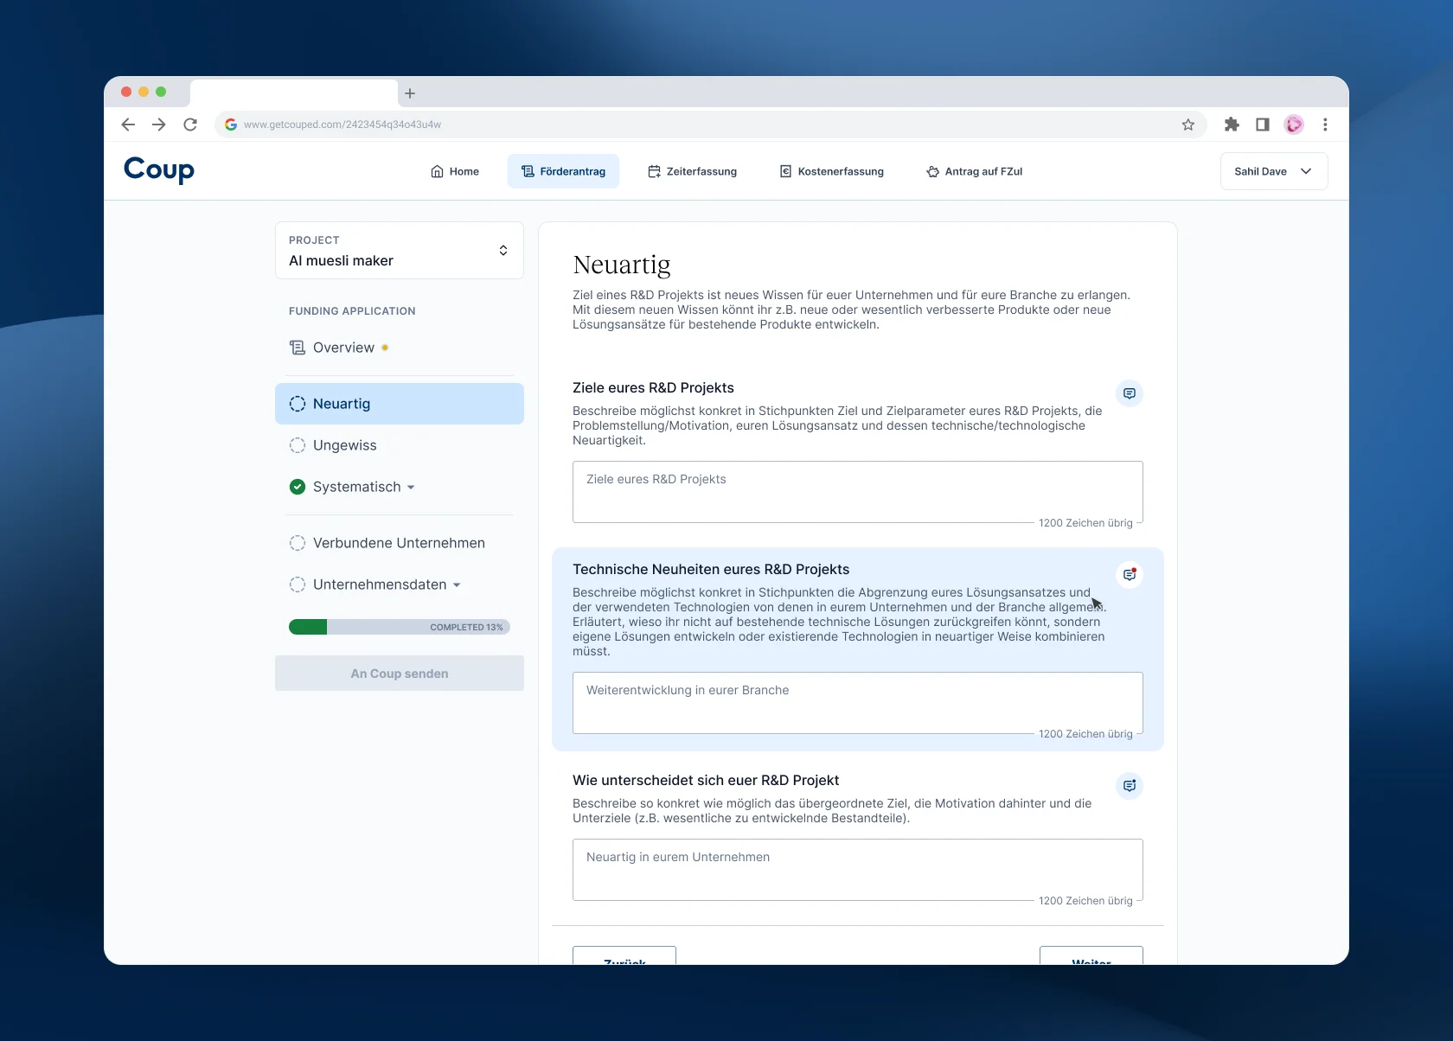Toggle the browser side panel icon
The height and width of the screenshot is (1041, 1453).
(1263, 125)
